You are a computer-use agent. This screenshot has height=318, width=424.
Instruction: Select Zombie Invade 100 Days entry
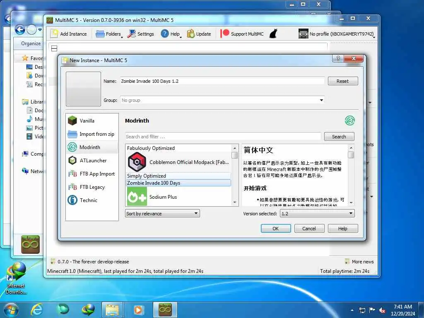[x=178, y=183]
